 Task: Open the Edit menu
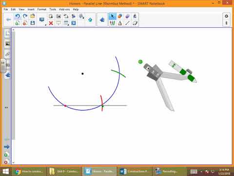[x=13, y=9]
